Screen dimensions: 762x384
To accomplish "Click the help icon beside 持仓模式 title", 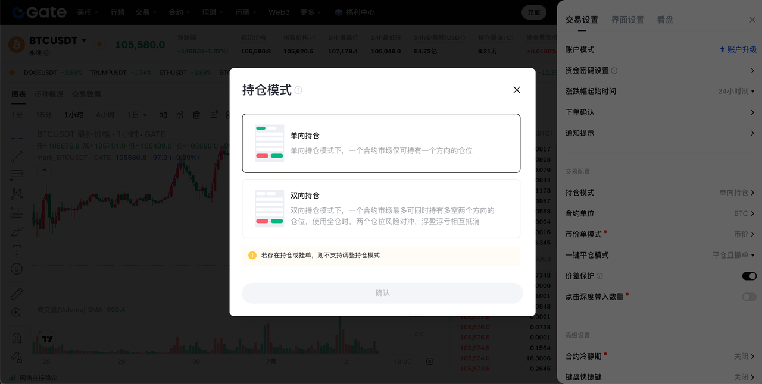I will coord(298,90).
